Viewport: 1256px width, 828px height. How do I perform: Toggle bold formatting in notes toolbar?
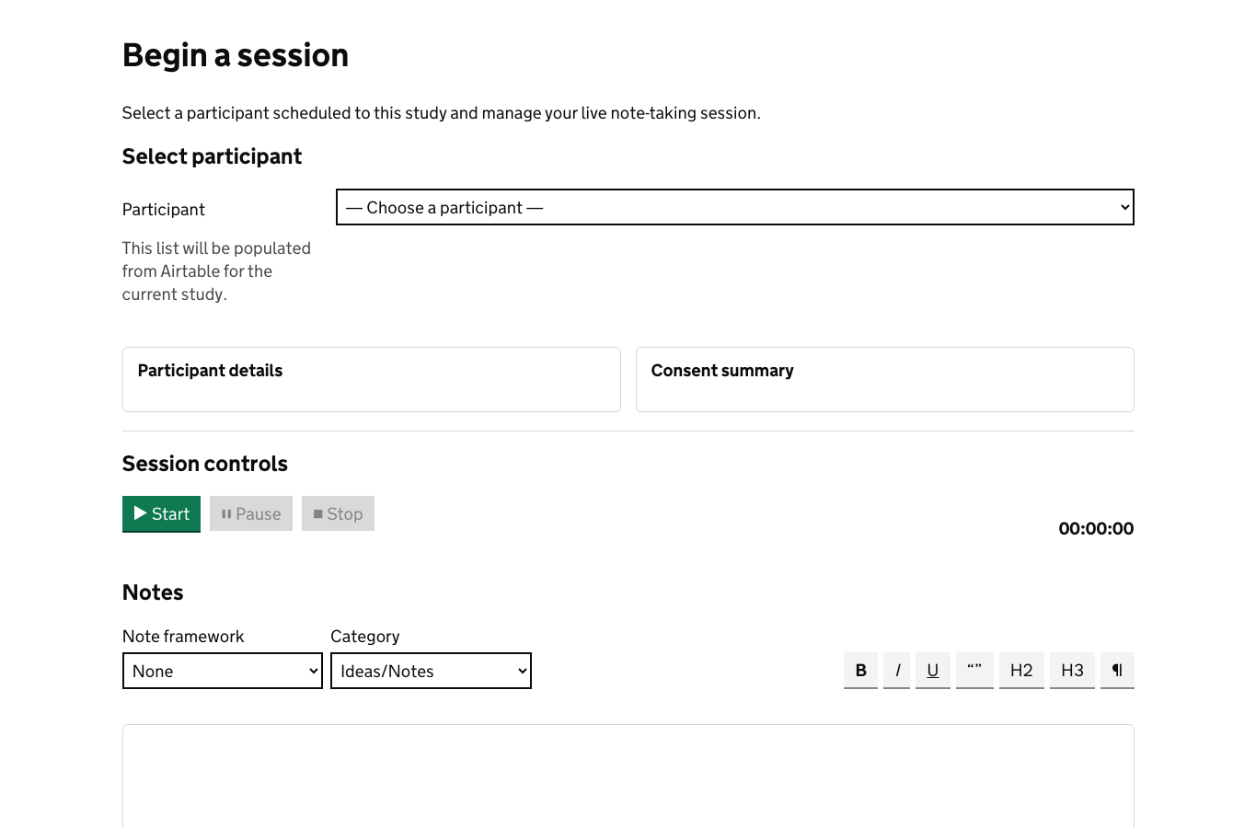click(860, 670)
